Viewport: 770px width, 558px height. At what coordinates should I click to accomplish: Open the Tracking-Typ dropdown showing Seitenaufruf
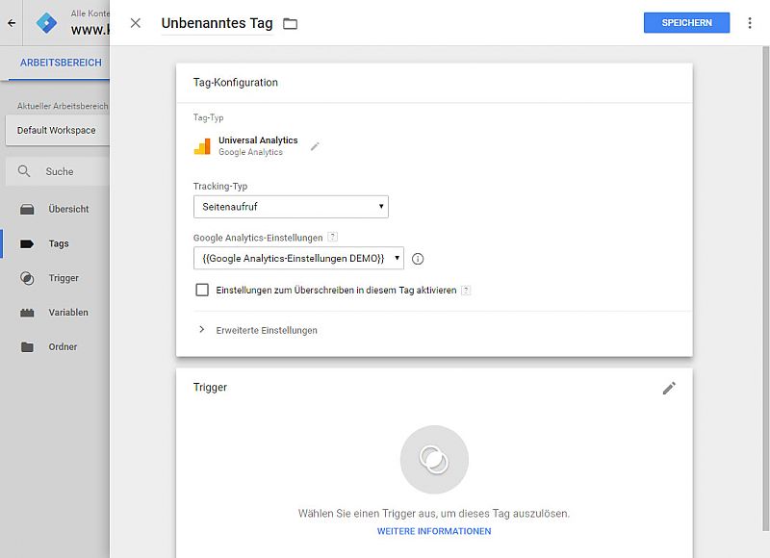pos(291,207)
